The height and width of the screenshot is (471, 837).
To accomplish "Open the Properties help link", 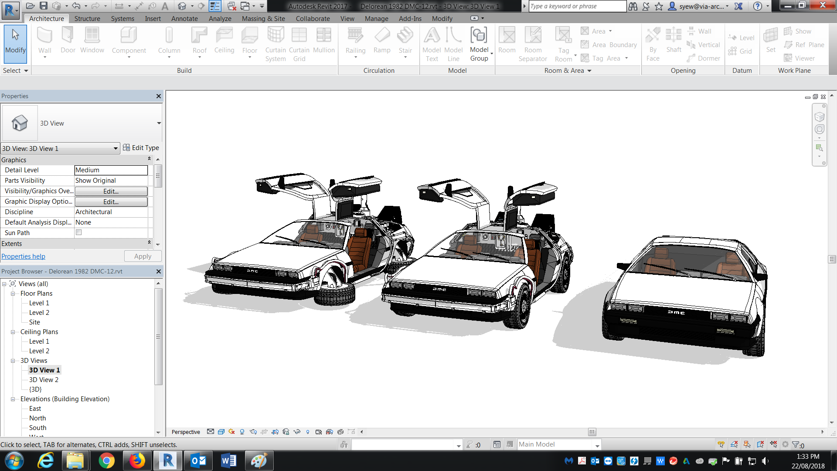I will point(23,256).
